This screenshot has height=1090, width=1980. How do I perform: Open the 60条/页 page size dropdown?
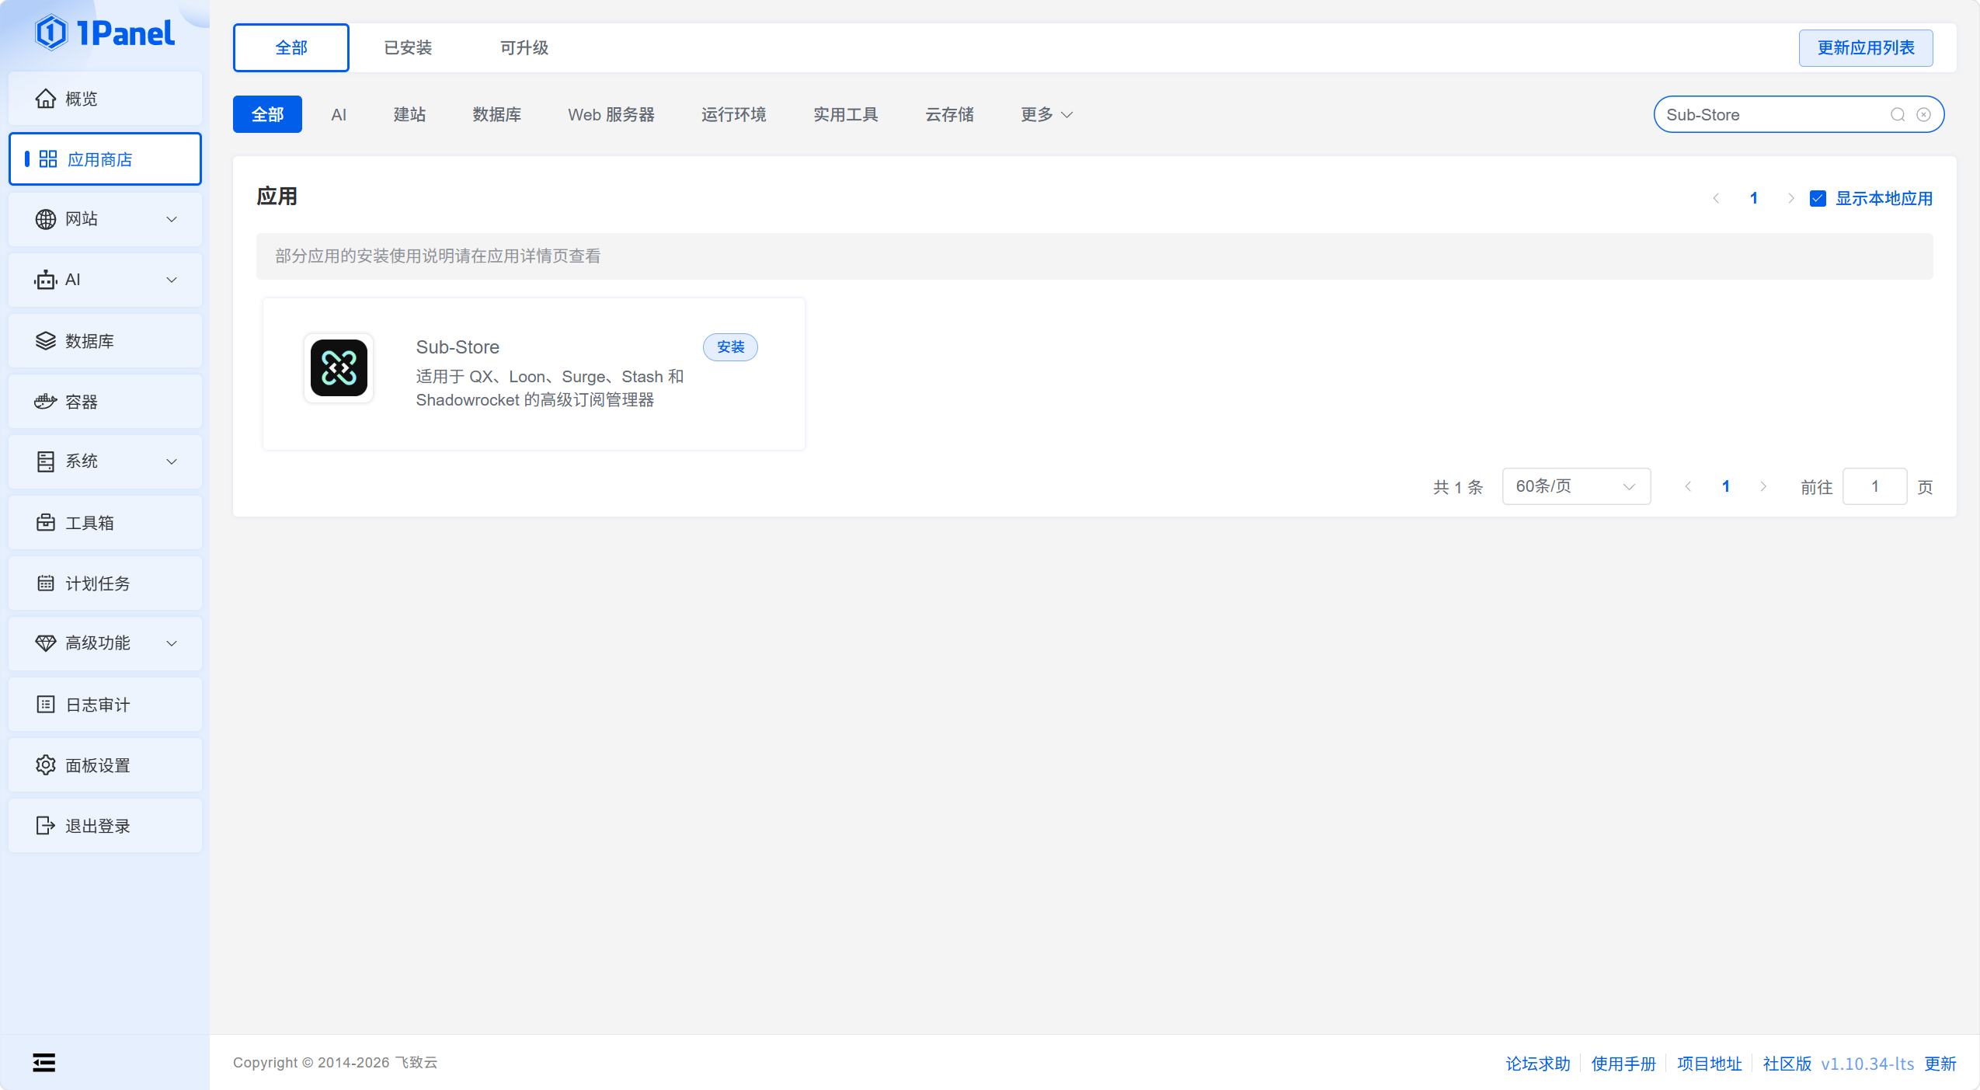[x=1575, y=486]
